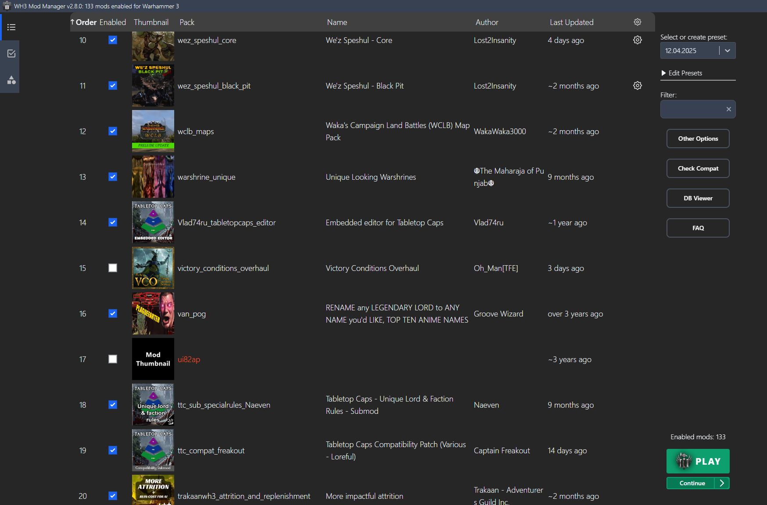Viewport: 767px width, 505px height.
Task: Click the Embedded Editor Tabletop Caps thumbnail
Action: pos(153,222)
